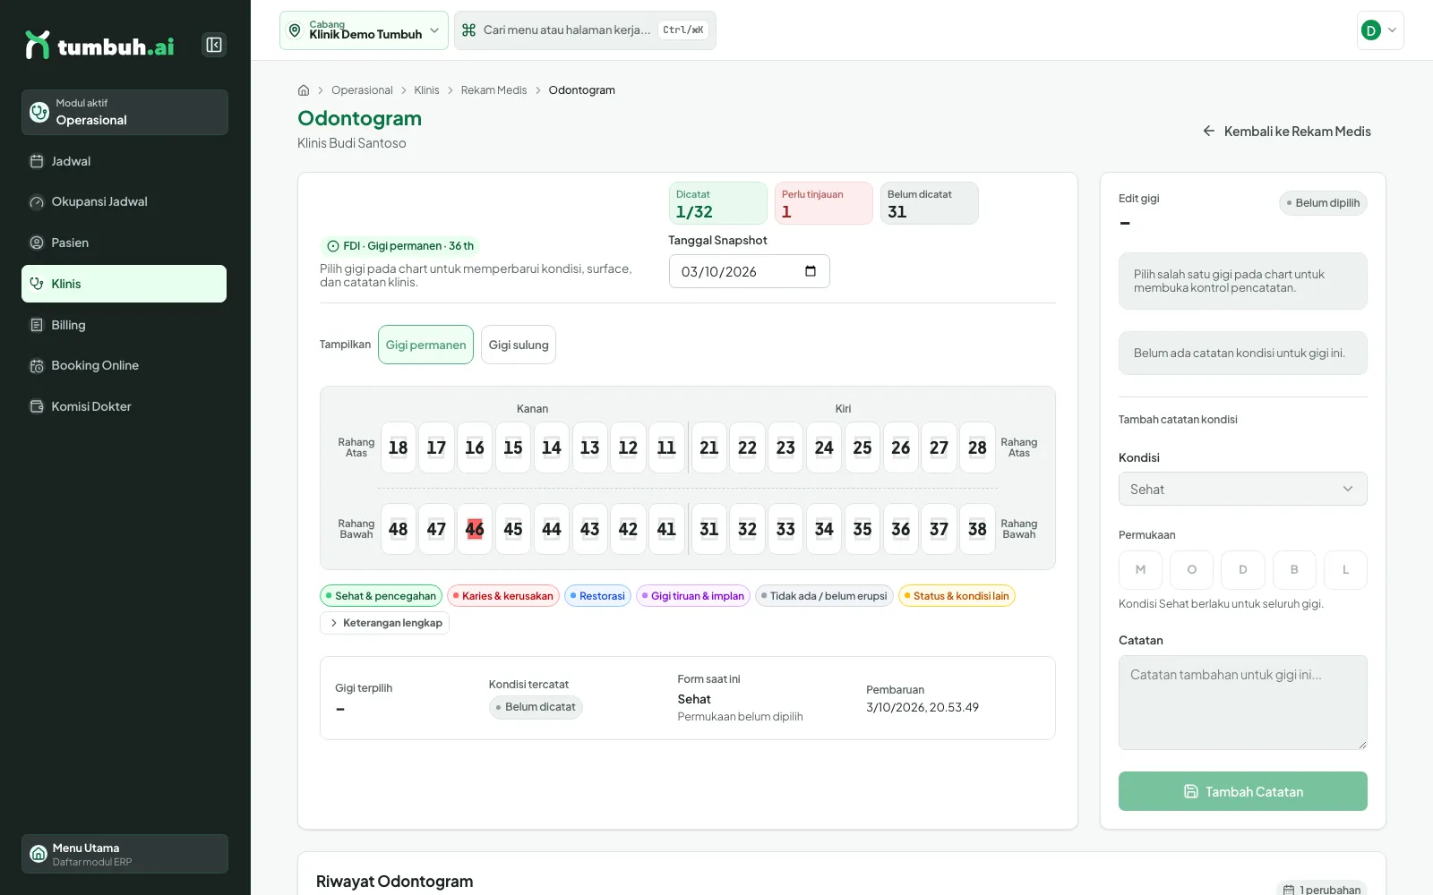
Task: Toggle surface O button
Action: pyautogui.click(x=1191, y=569)
